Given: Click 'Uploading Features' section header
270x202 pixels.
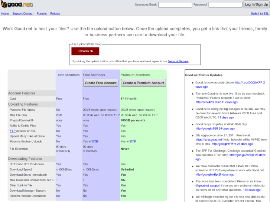Looking at the screenshot, I should tap(23, 105).
